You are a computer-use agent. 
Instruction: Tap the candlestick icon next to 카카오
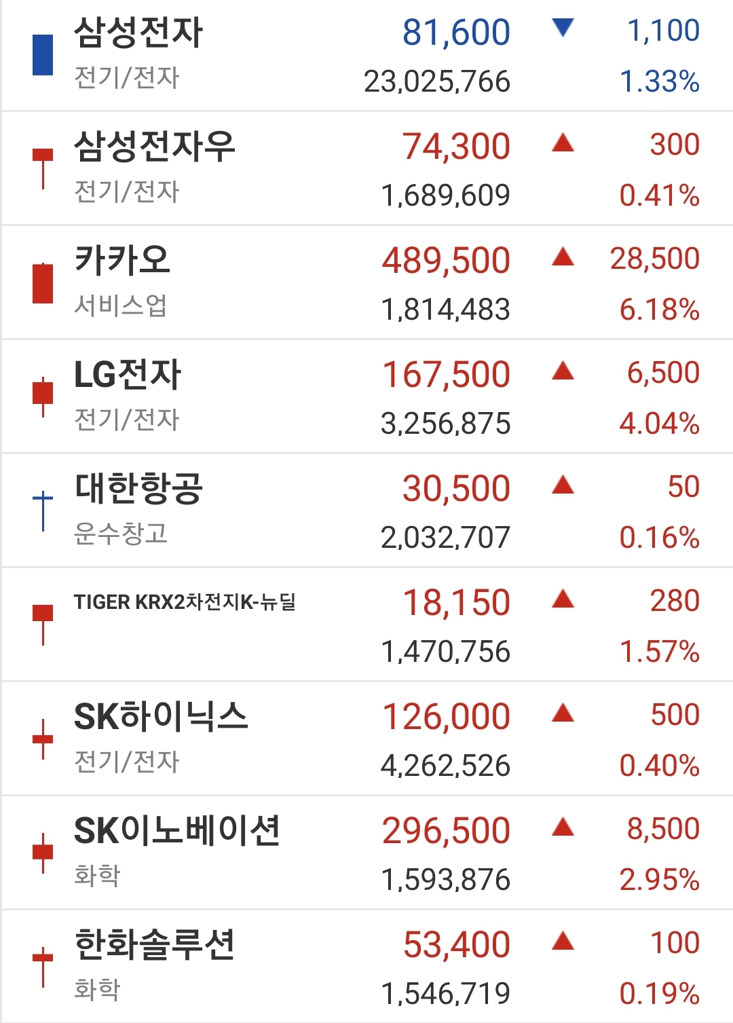[x=43, y=282]
